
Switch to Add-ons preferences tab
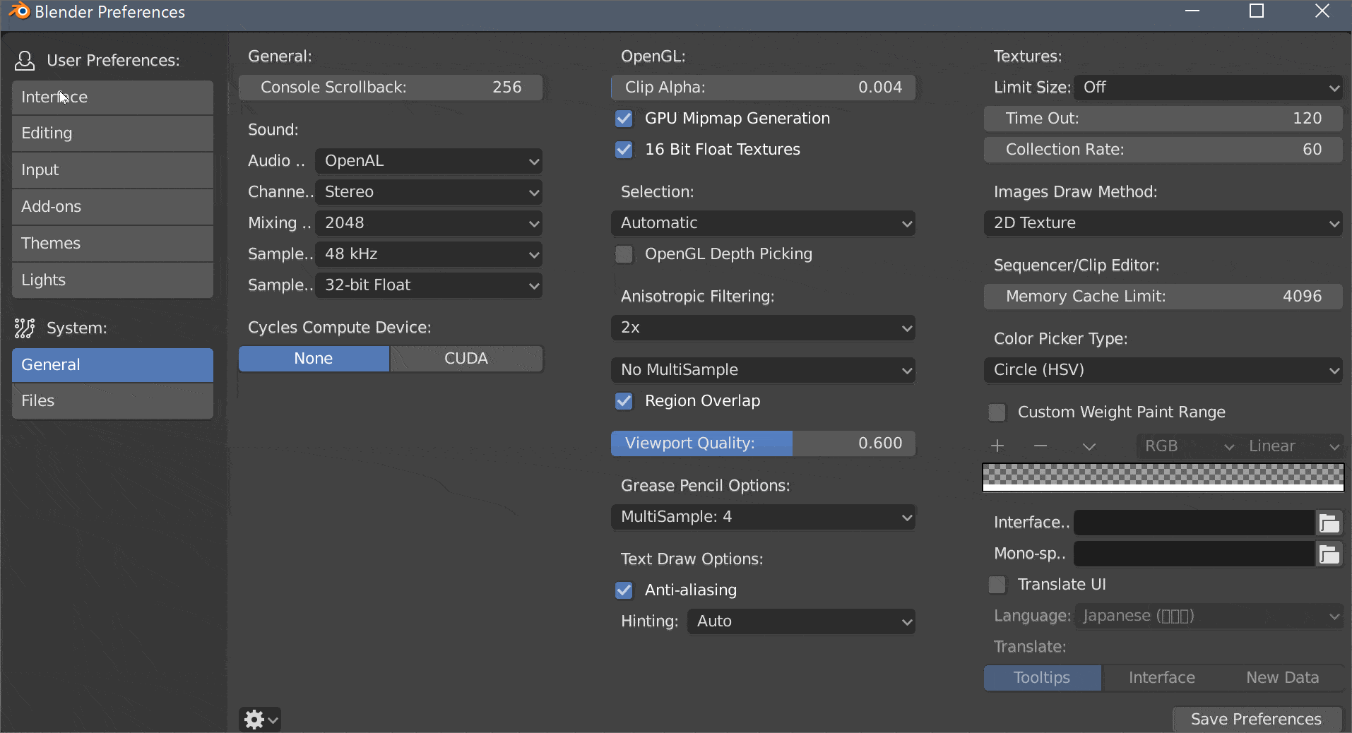(x=112, y=207)
